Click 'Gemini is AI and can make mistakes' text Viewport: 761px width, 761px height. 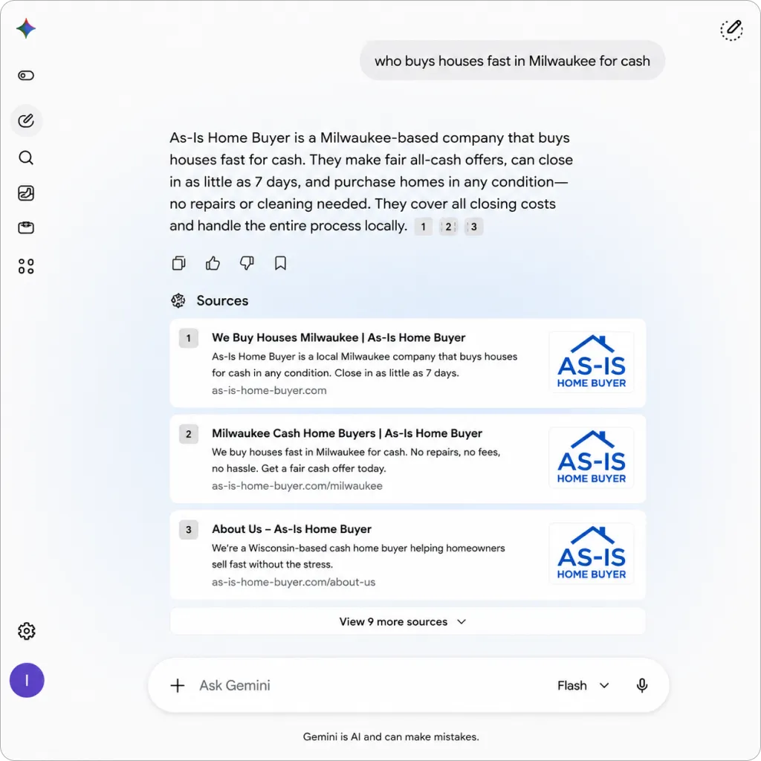coord(391,736)
